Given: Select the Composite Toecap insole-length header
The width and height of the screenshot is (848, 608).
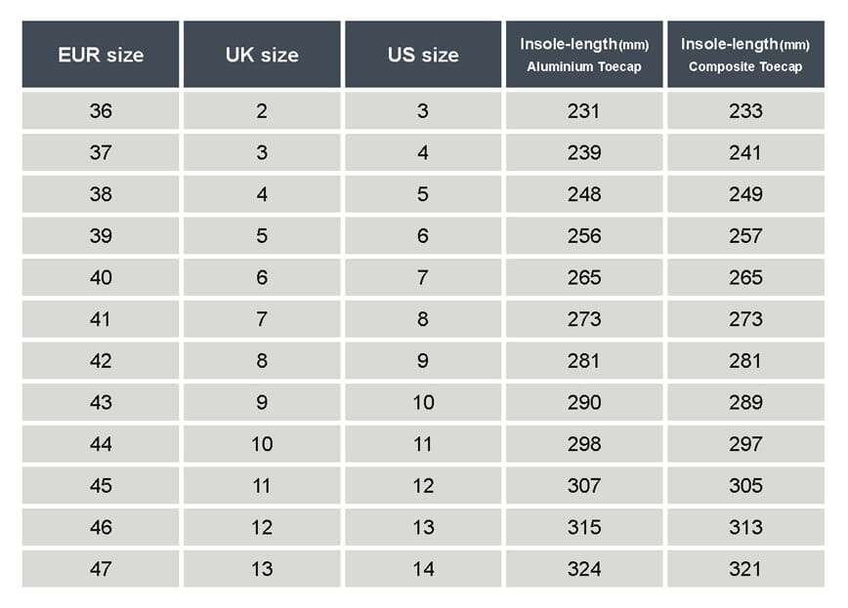Looking at the screenshot, I should pos(745,54).
